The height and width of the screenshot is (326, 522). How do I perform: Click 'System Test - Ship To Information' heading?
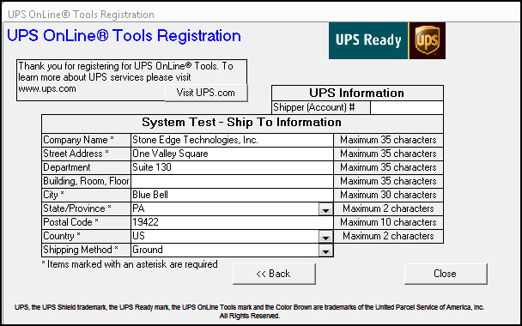242,123
